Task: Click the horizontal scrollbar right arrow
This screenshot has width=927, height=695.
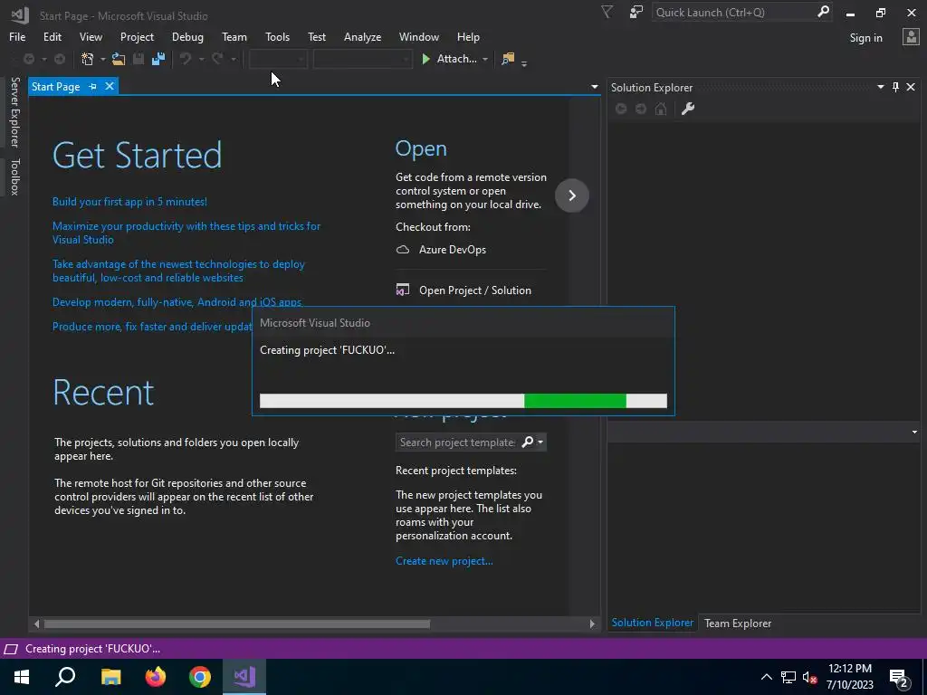Action: pos(592,624)
